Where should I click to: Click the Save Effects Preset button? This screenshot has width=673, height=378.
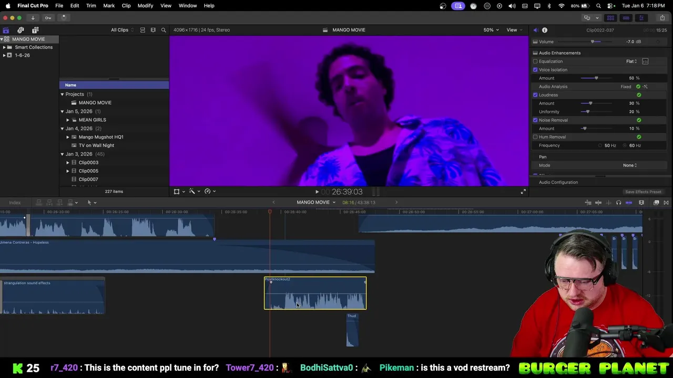[x=643, y=192]
